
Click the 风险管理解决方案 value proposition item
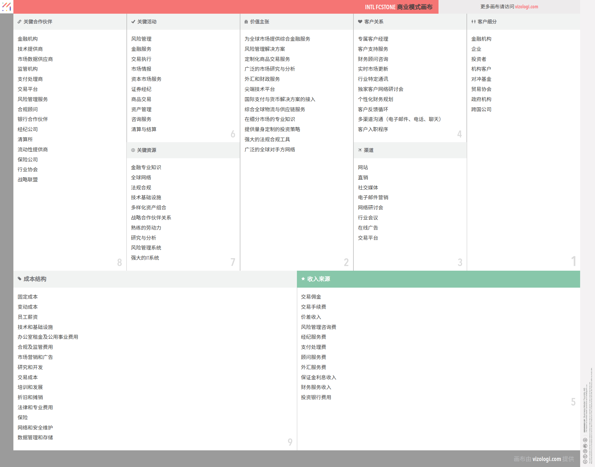click(x=264, y=49)
